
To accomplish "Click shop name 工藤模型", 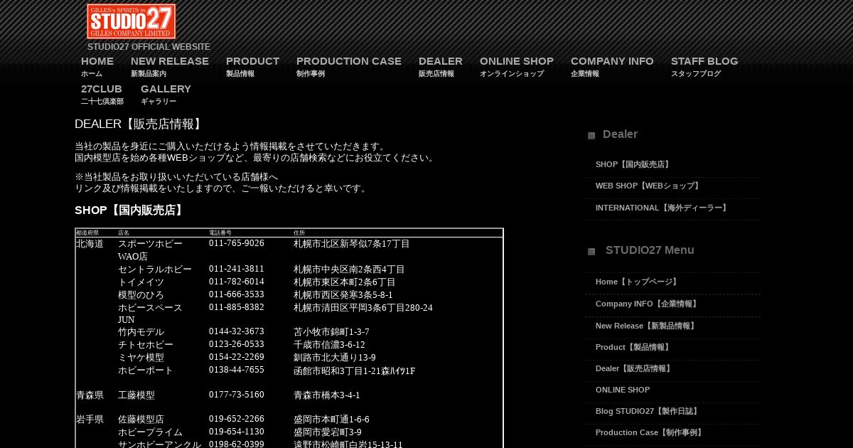I will pyautogui.click(x=136, y=395).
